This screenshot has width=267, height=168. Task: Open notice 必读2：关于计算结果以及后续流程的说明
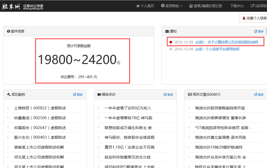226,42
